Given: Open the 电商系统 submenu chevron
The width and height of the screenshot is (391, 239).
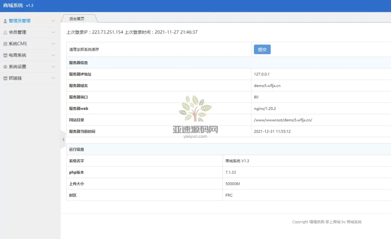Looking at the screenshot, I should point(53,55).
